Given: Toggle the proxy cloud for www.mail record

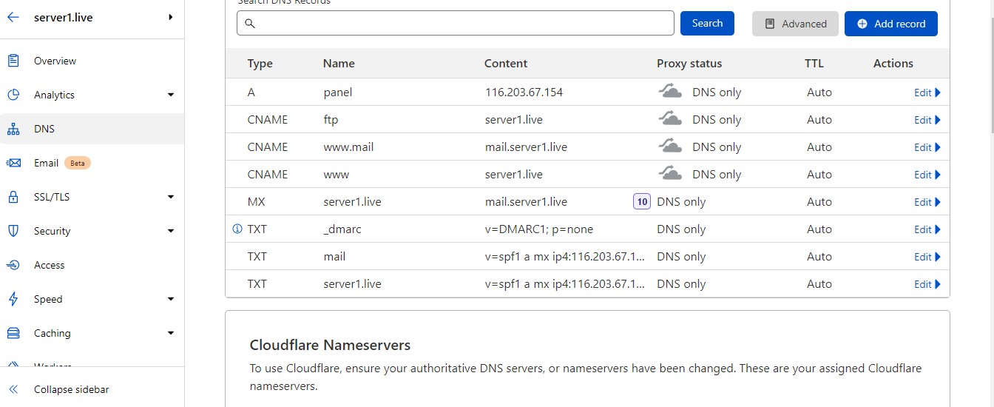Looking at the screenshot, I should pyautogui.click(x=671, y=147).
